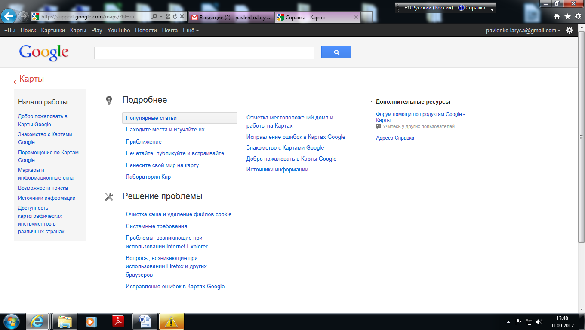Open Favorites with the star icon
This screenshot has width=585, height=330.
click(x=567, y=17)
